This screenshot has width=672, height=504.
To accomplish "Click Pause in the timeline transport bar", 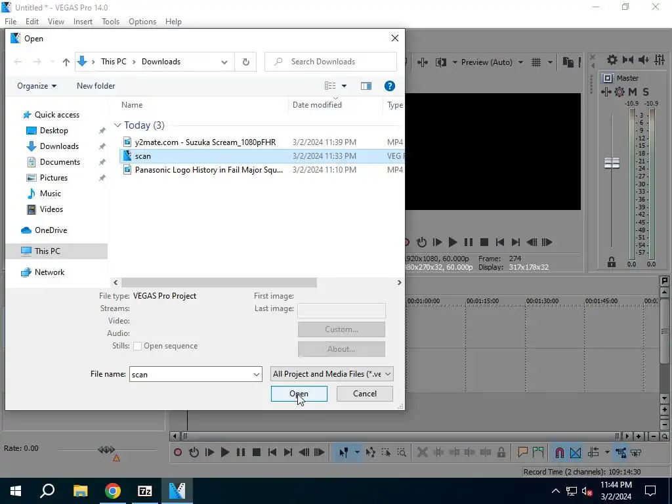I will pyautogui.click(x=241, y=453).
